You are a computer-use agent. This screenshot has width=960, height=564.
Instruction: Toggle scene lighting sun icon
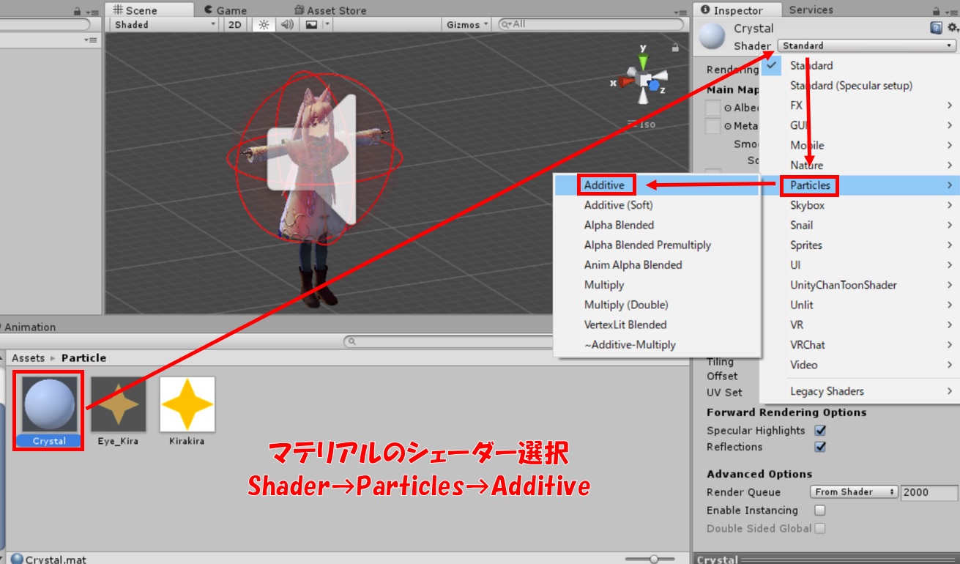[x=264, y=25]
